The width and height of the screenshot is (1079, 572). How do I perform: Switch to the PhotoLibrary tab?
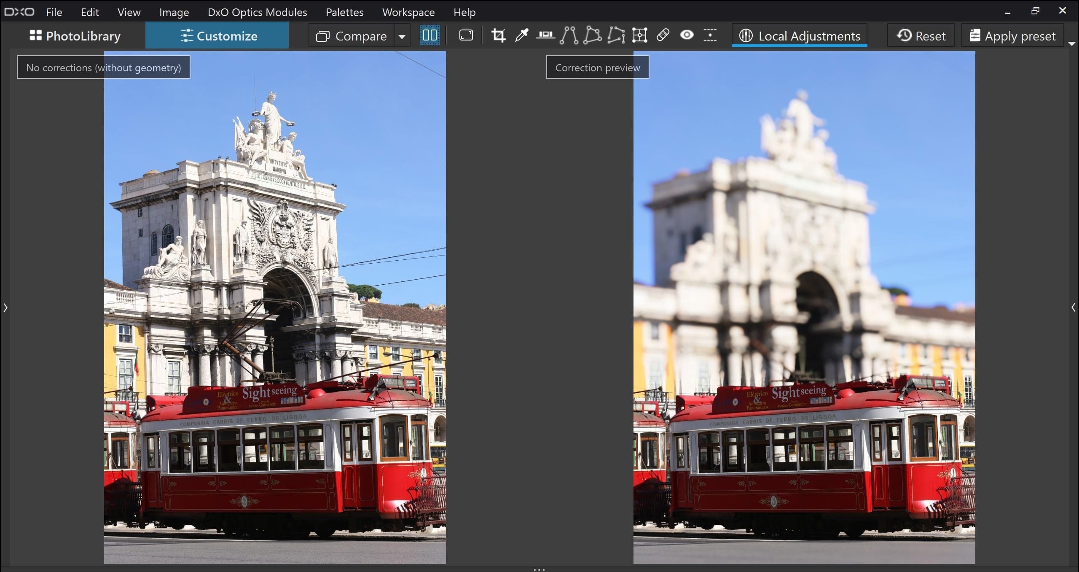[x=75, y=35]
